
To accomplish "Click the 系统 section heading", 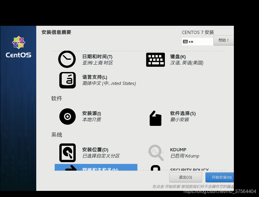I will tap(57, 135).
